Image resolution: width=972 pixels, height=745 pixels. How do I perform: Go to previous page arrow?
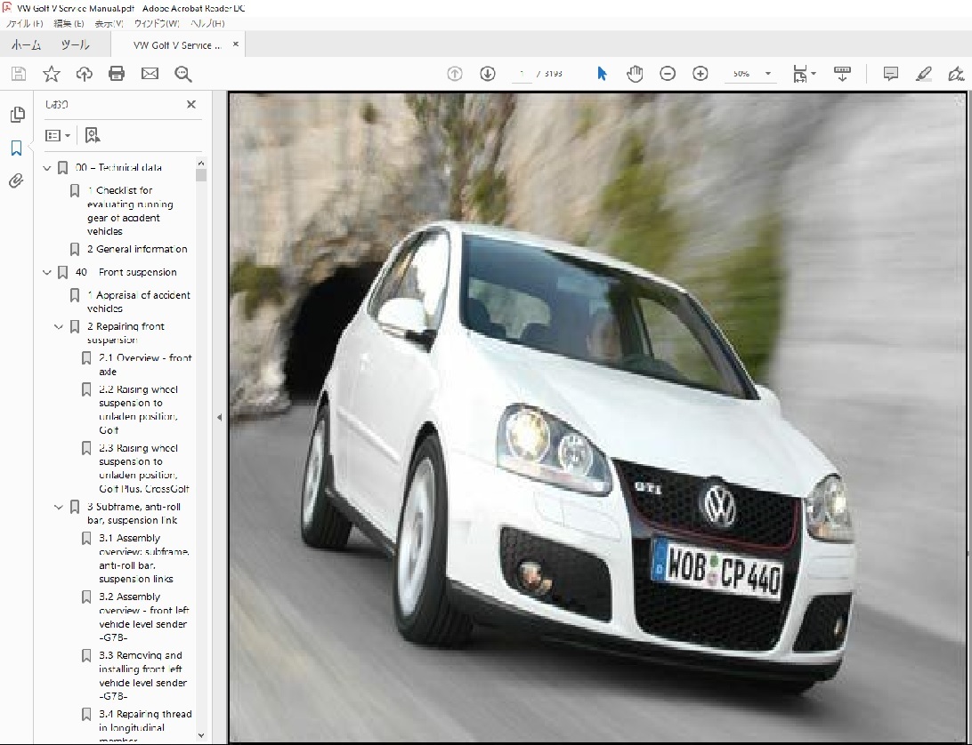[455, 74]
